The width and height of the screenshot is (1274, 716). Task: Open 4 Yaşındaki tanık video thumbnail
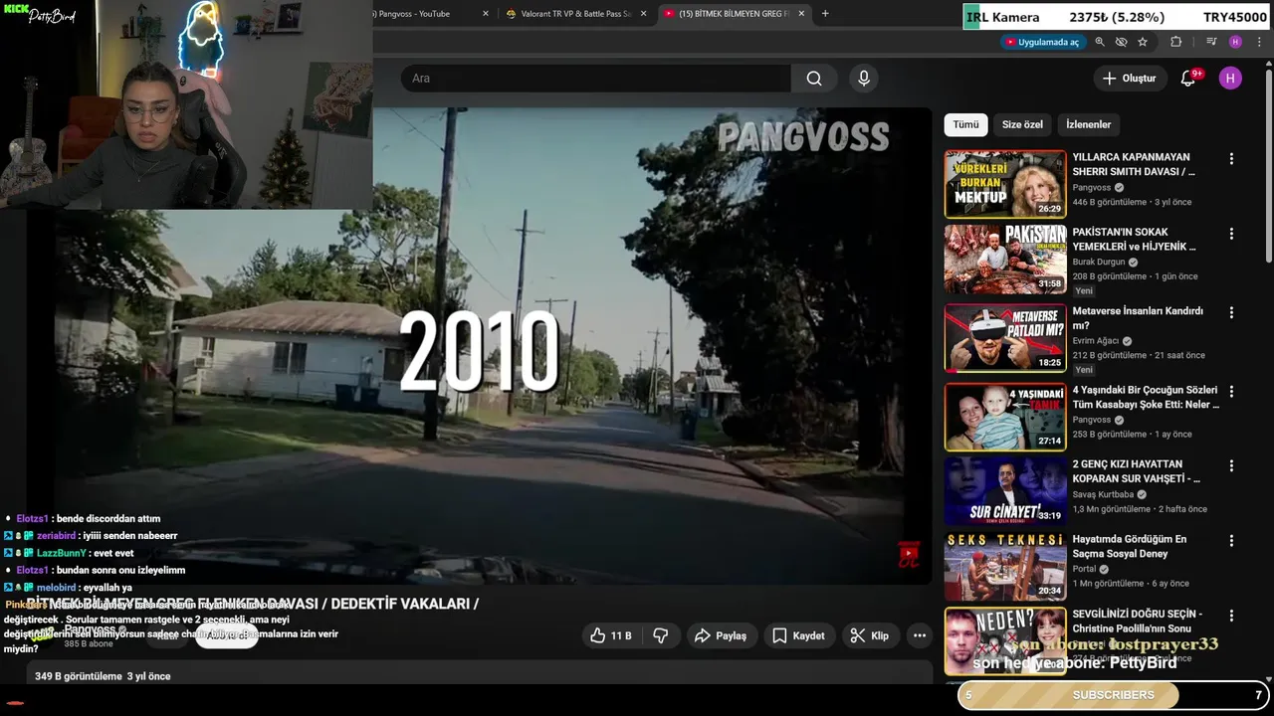[x=1005, y=417]
